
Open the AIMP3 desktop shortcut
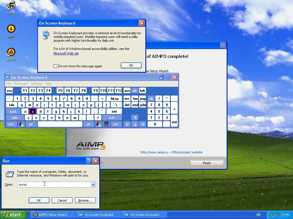(x=11, y=54)
